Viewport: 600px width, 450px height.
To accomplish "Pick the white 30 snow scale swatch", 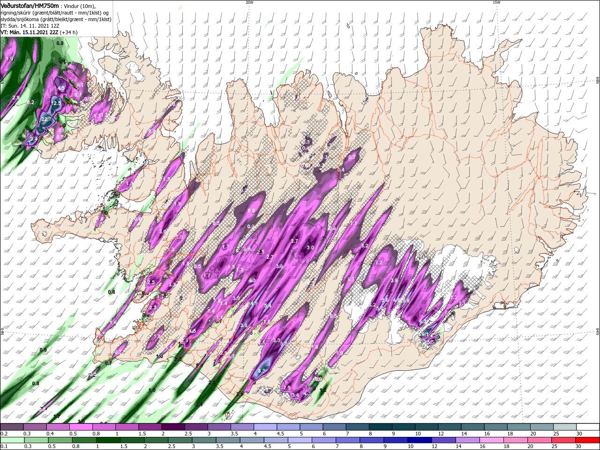I will pos(587,427).
